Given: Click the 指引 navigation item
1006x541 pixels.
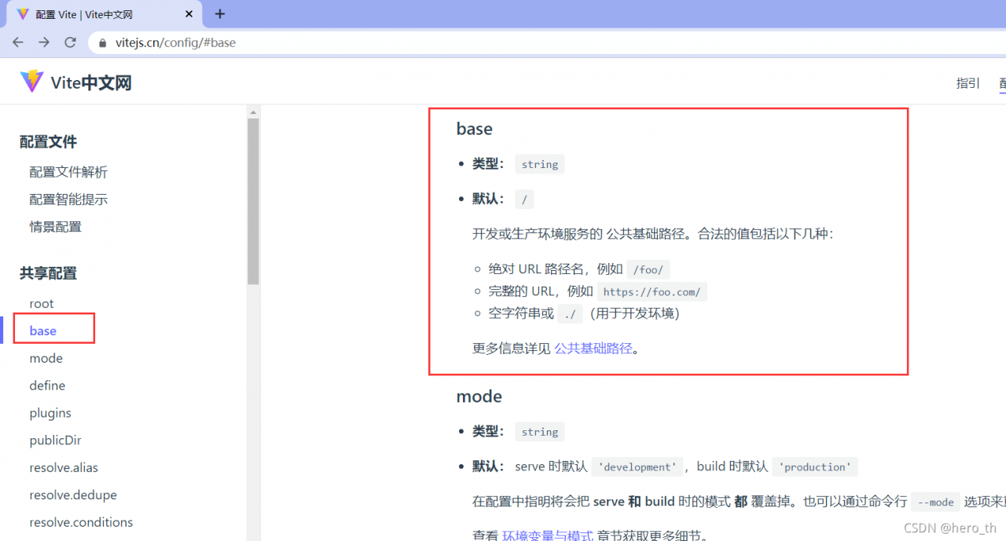Looking at the screenshot, I should point(967,82).
